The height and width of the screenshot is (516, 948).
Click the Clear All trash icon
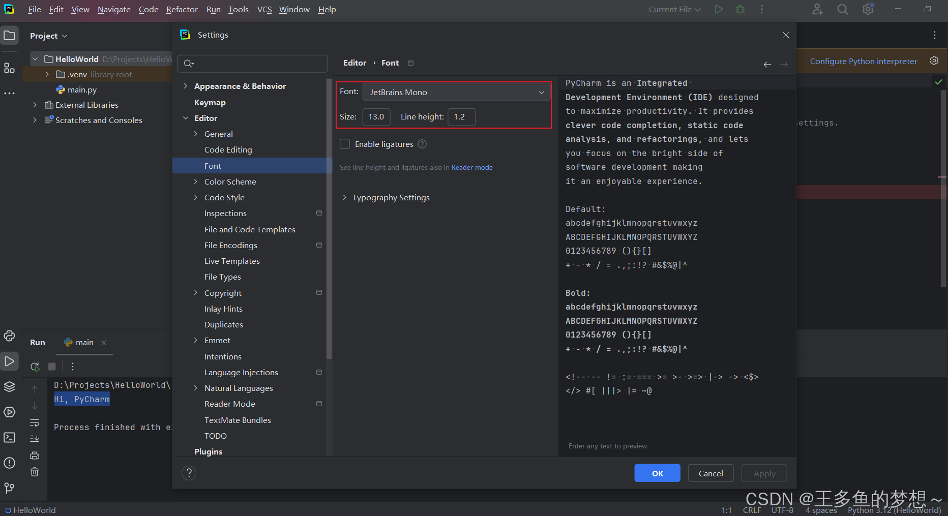pyautogui.click(x=35, y=472)
